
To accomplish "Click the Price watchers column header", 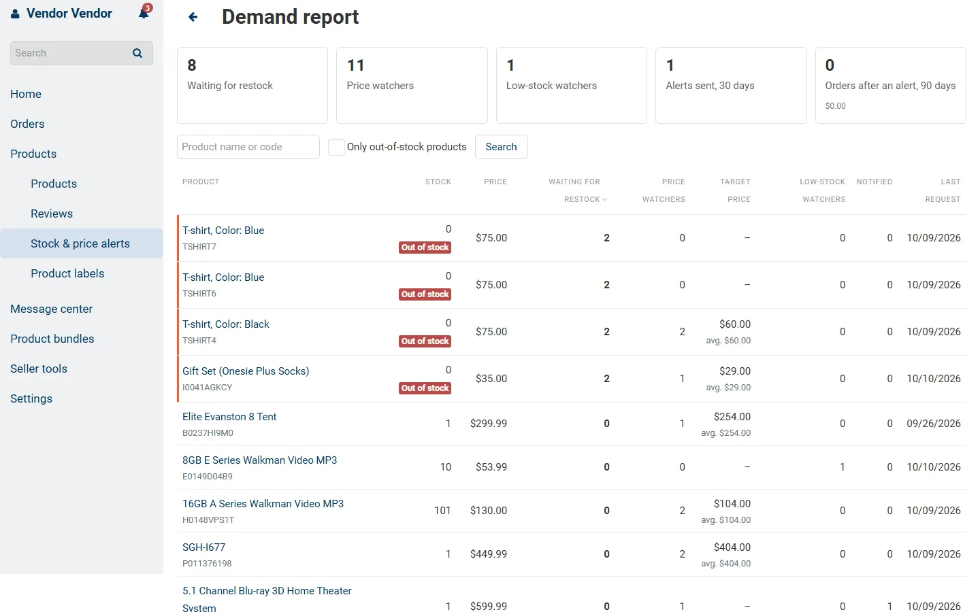I will pyautogui.click(x=664, y=190).
